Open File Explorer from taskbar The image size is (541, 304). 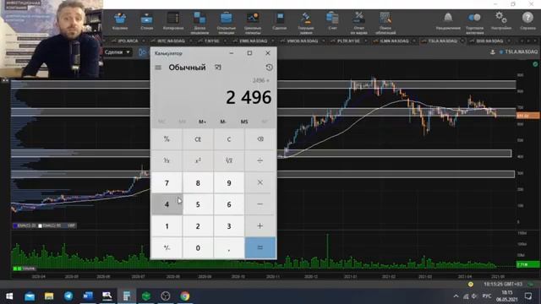click(x=49, y=296)
